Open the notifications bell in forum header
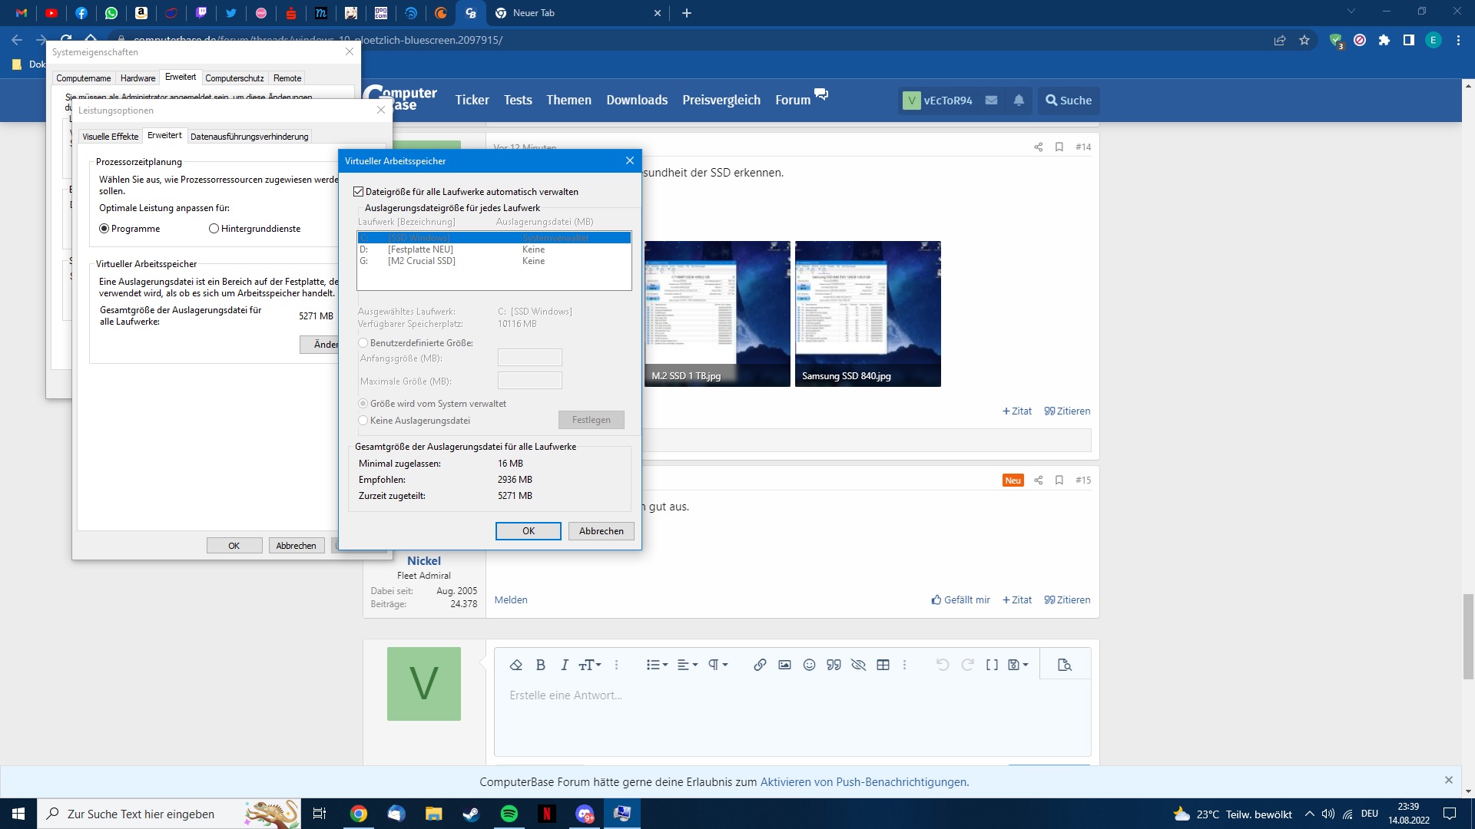Viewport: 1475px width, 829px height. pos(1019,101)
